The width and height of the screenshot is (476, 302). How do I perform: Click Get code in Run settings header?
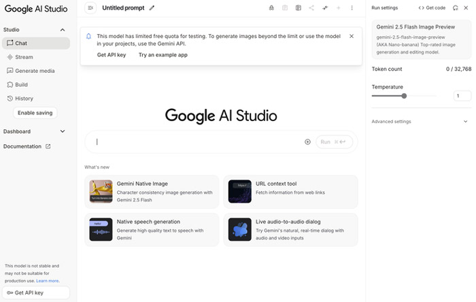(x=432, y=8)
